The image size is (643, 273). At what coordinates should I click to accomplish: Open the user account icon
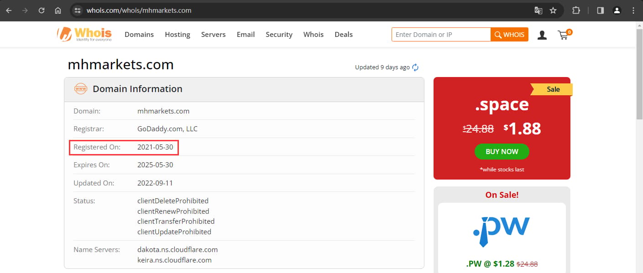coord(542,35)
